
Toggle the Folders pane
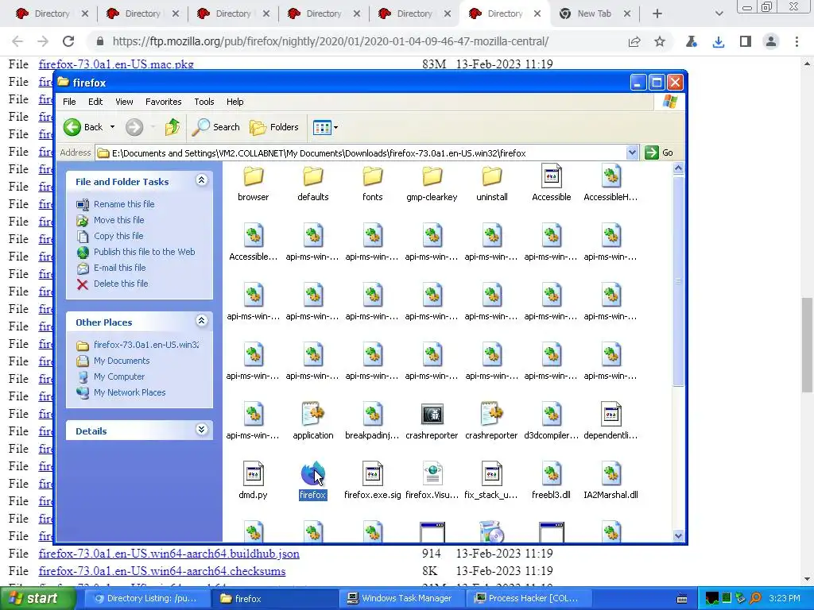coord(274,127)
